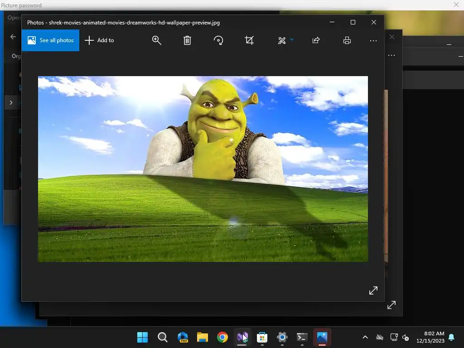Open the network display tray icon
This screenshot has width=464, height=348.
pos(394,337)
